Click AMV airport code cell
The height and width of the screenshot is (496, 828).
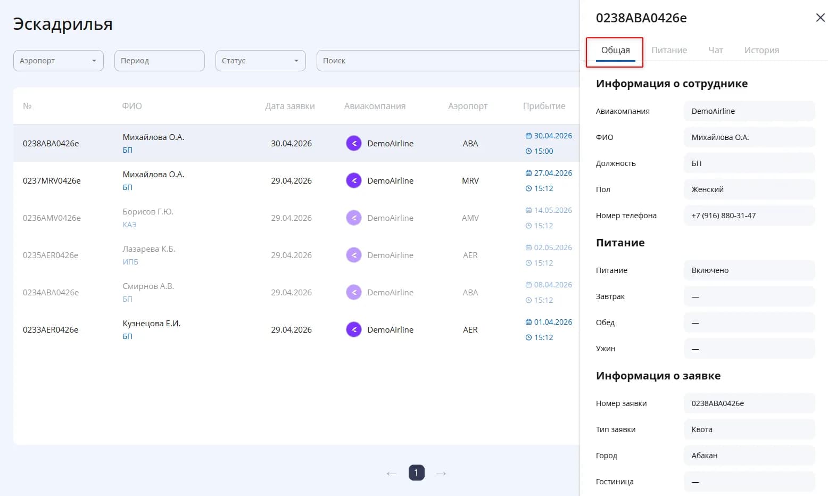[x=470, y=218]
